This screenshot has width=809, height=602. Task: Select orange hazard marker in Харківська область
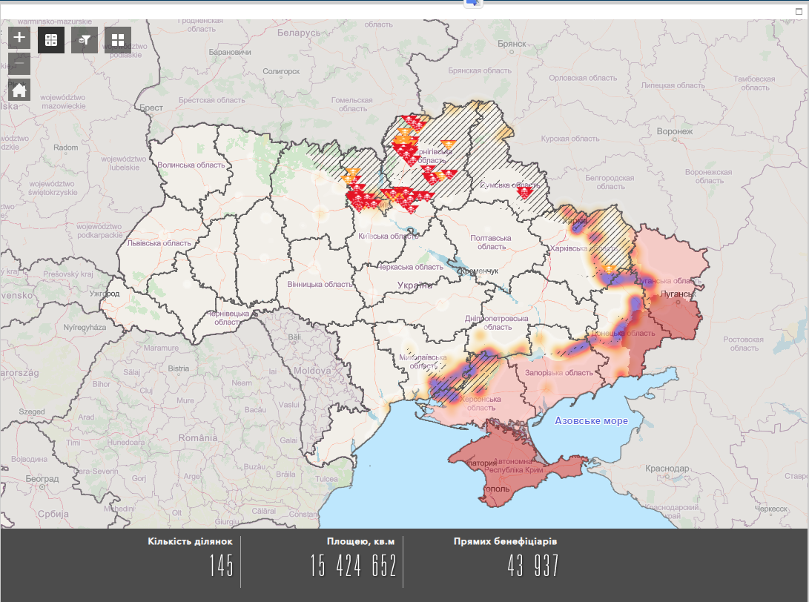coord(610,268)
